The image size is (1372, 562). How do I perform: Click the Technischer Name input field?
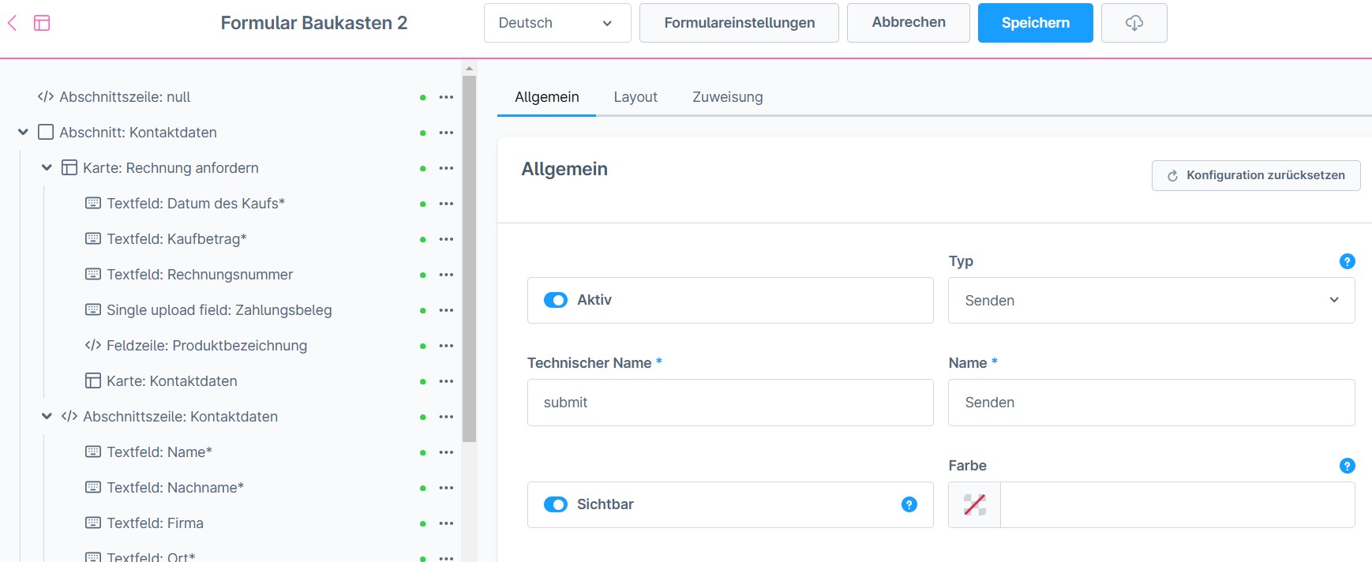point(729,403)
